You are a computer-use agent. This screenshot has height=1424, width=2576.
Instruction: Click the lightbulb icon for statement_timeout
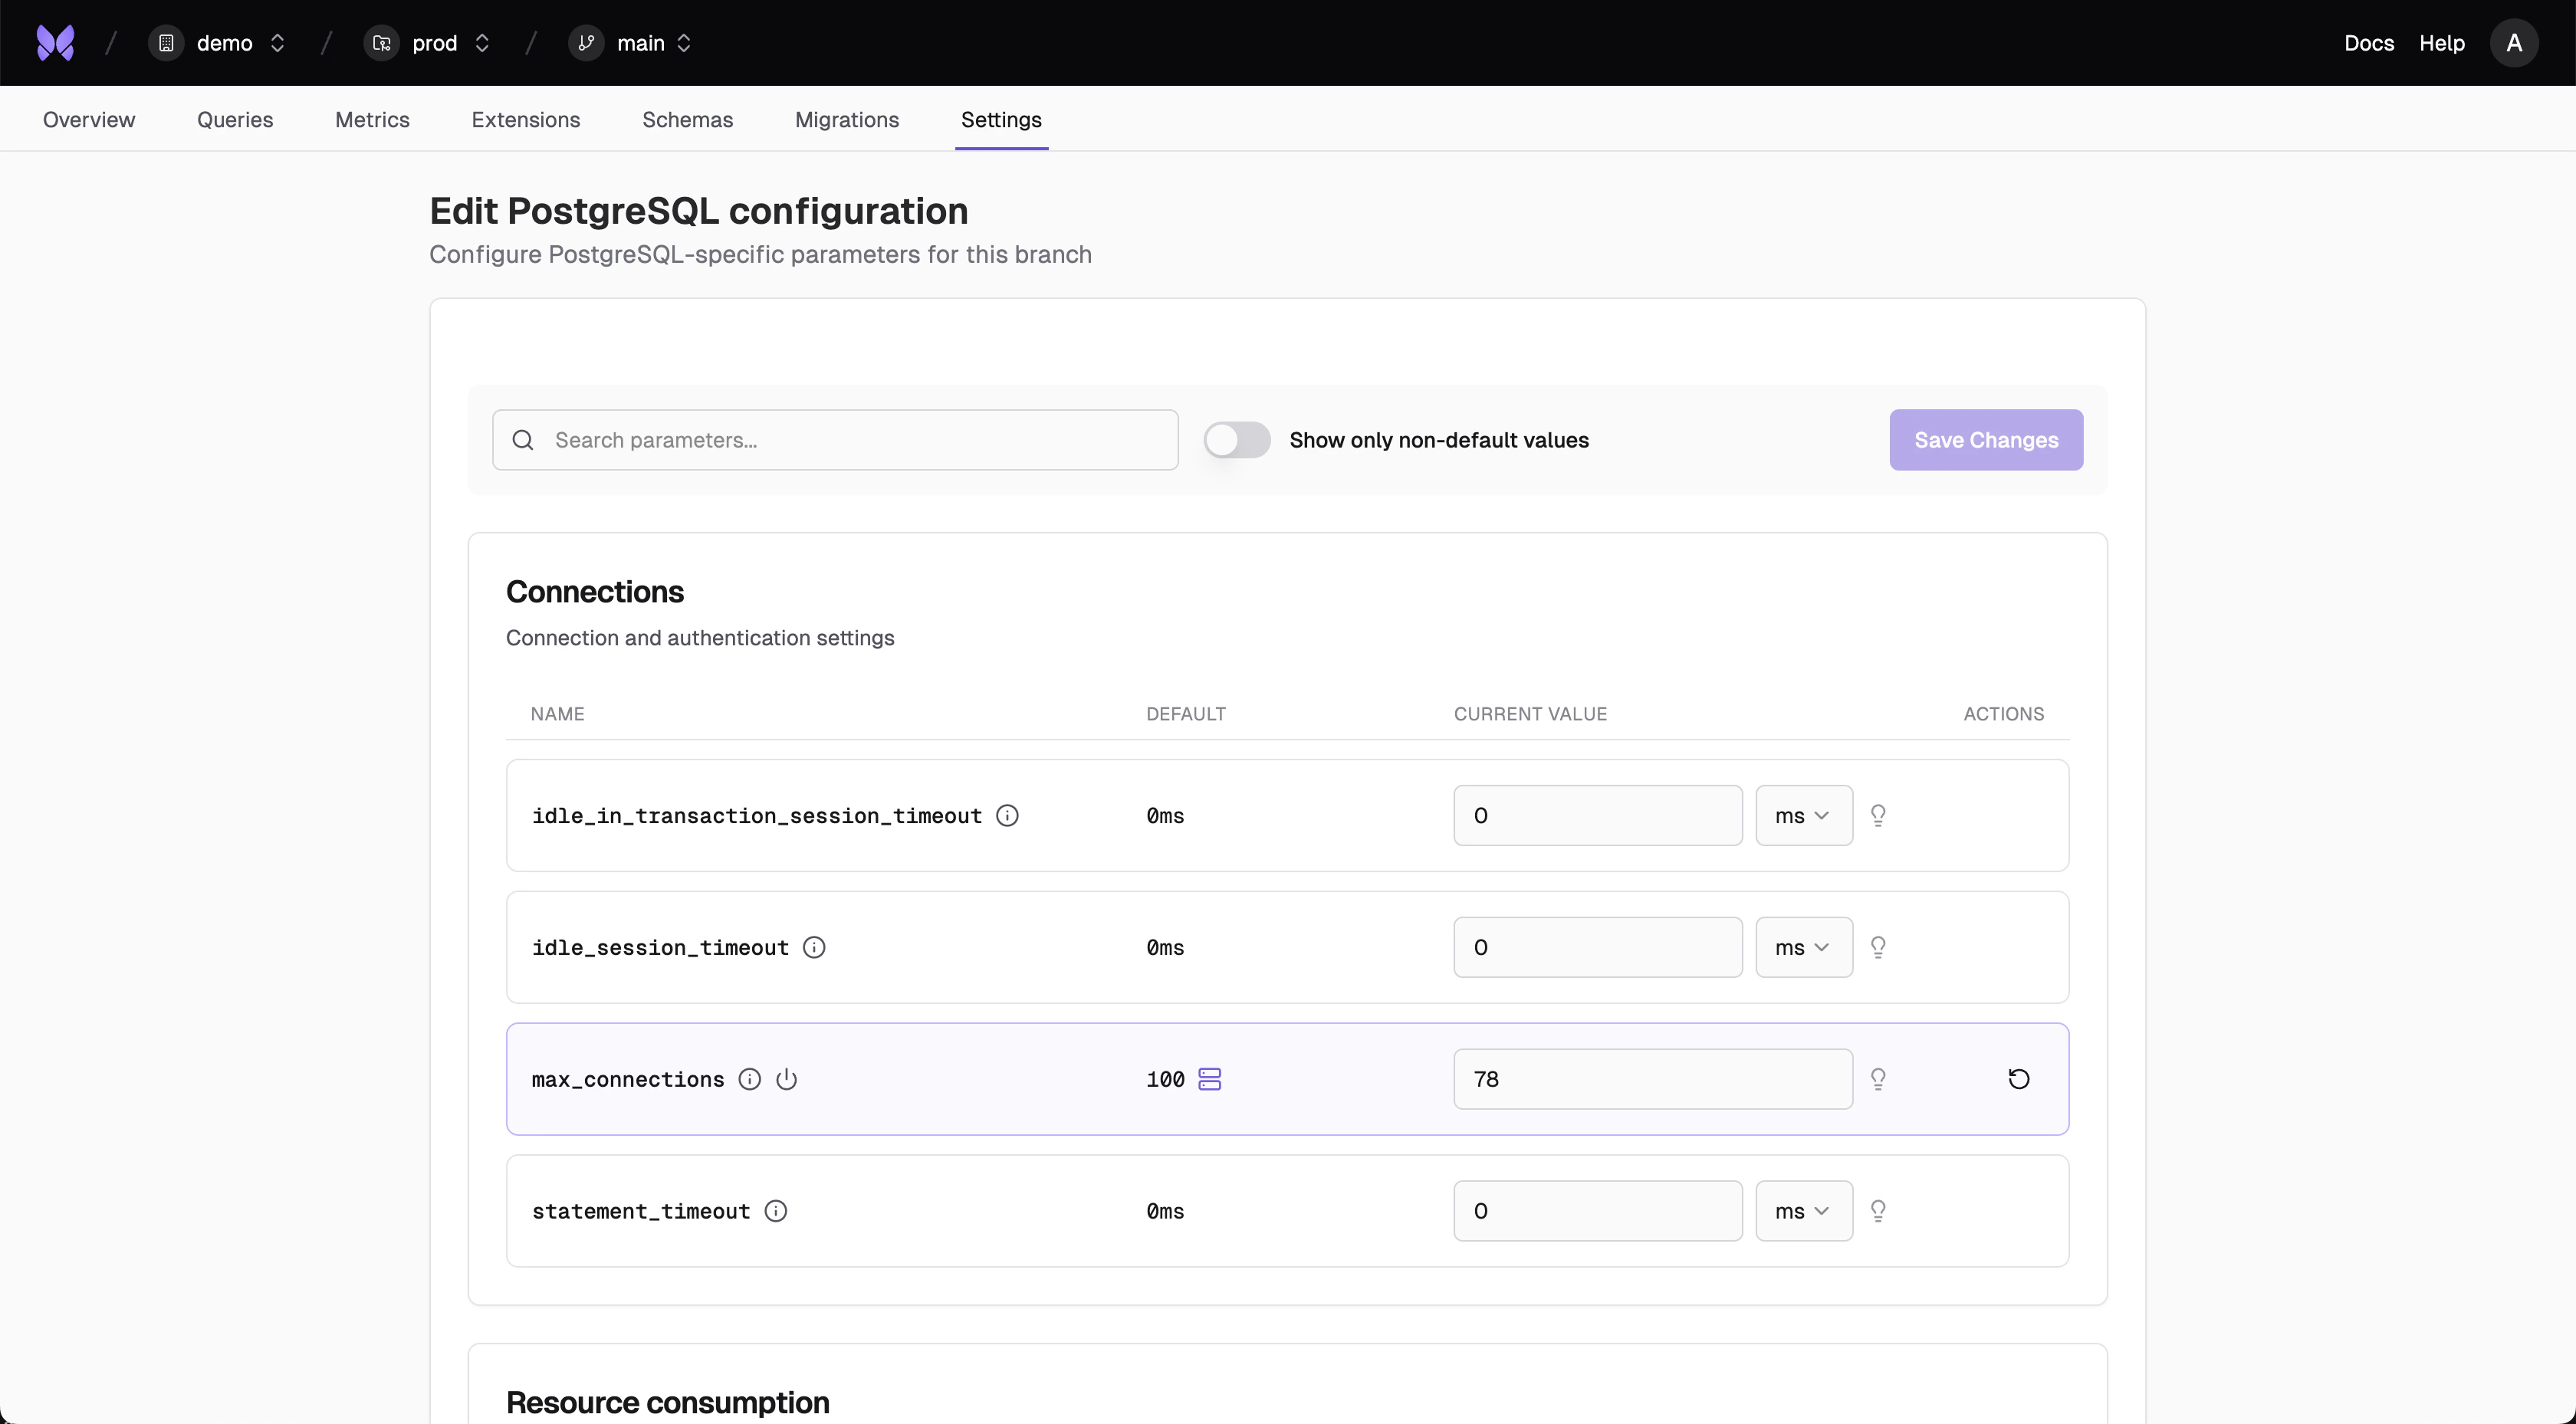click(1878, 1211)
